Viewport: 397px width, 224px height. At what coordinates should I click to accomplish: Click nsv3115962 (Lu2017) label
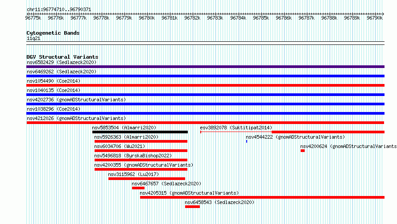point(133,174)
